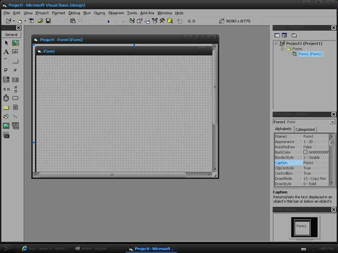This screenshot has height=253, width=338.
Task: Click the properties list vertical scrollbar
Action: coord(331,160)
